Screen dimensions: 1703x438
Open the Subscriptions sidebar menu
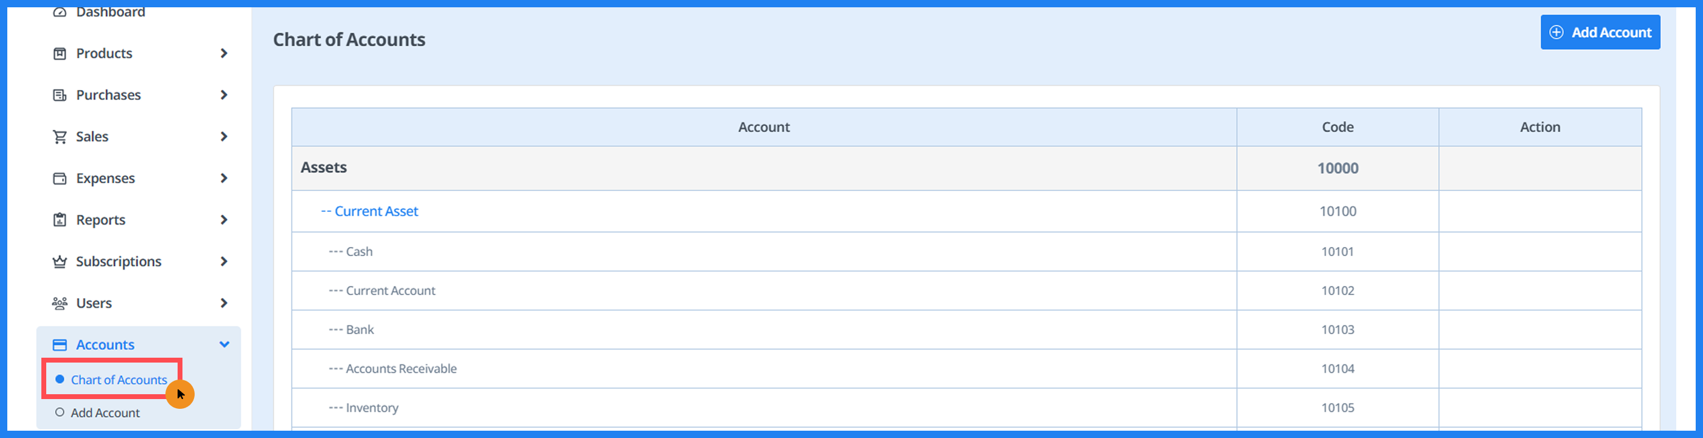[x=139, y=262]
